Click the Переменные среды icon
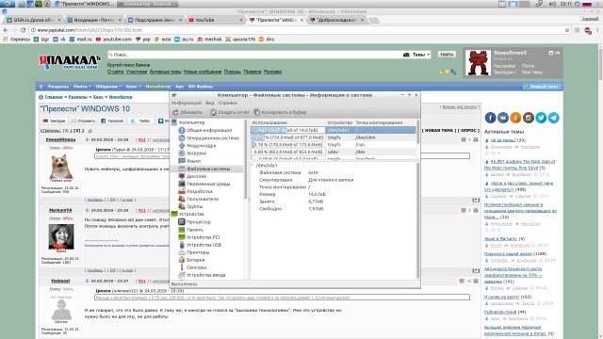The image size is (603, 339). [182, 184]
